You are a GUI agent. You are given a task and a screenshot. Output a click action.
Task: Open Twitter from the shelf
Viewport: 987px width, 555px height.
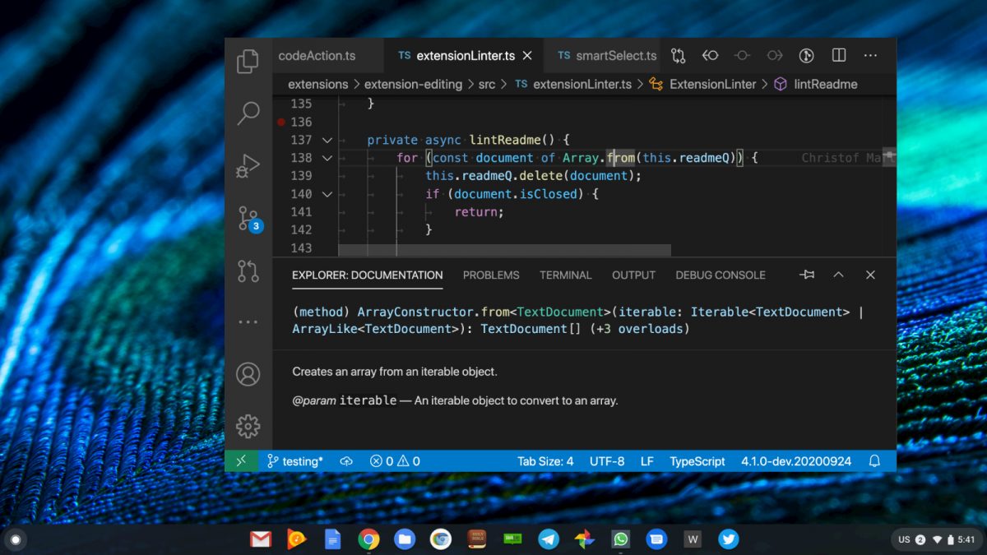click(x=728, y=539)
